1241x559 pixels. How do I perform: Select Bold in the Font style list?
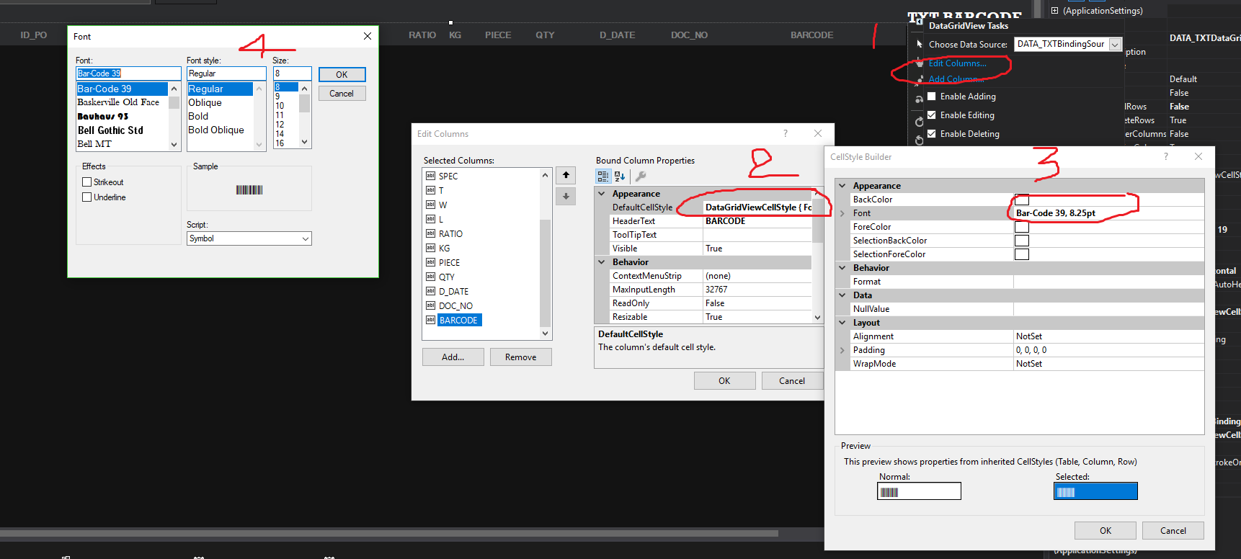tap(198, 116)
